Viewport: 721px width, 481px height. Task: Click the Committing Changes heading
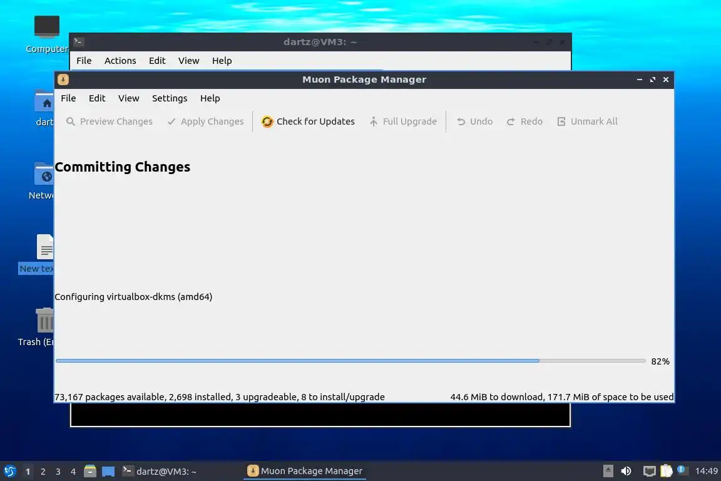pyautogui.click(x=122, y=167)
